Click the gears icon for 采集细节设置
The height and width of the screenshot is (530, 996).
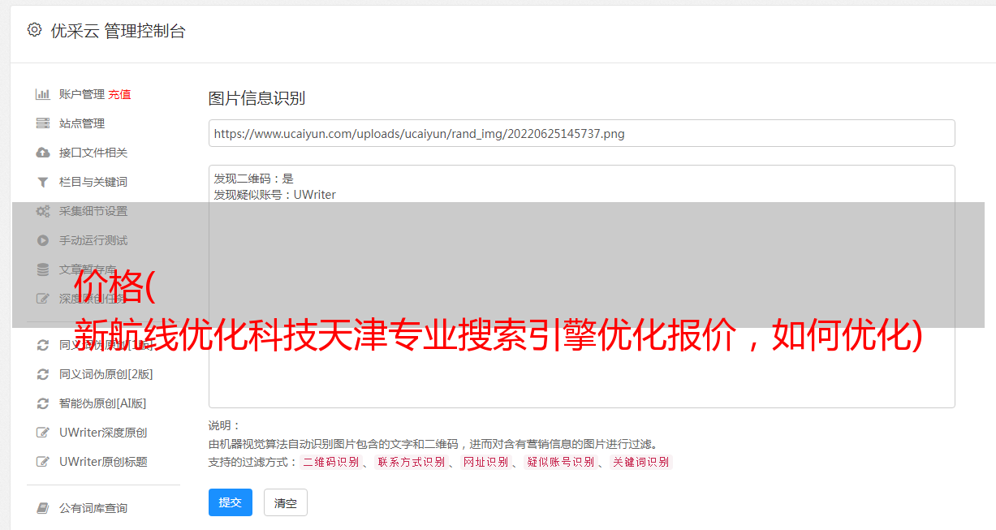(x=43, y=211)
